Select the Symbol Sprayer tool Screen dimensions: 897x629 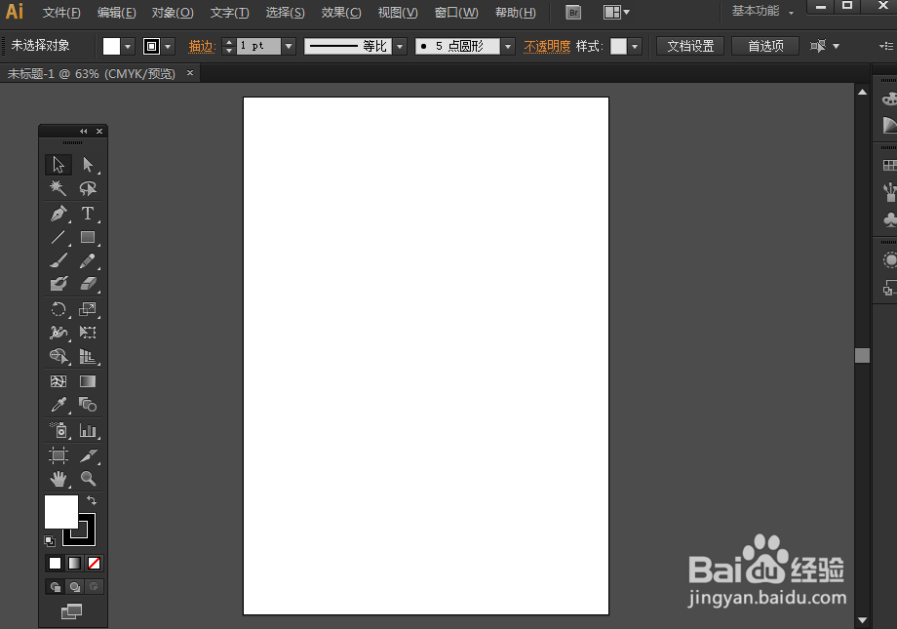coord(58,430)
